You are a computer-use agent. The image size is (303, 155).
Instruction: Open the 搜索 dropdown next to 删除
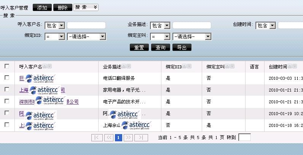click(86, 7)
